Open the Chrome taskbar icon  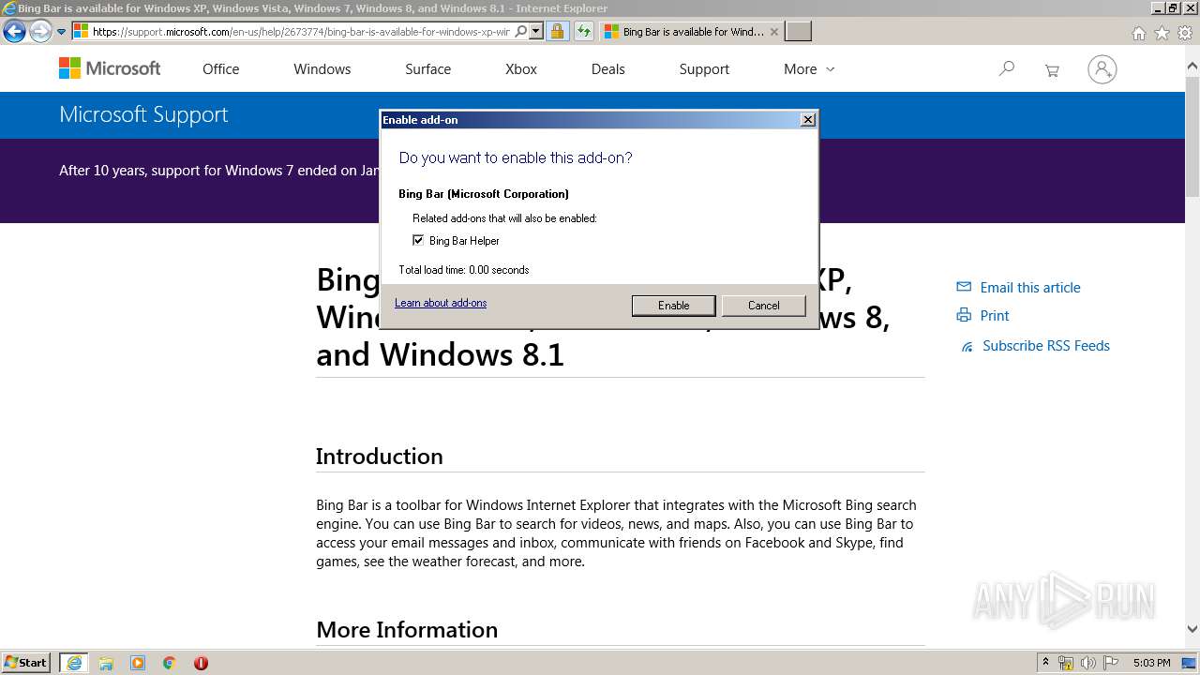[x=169, y=663]
